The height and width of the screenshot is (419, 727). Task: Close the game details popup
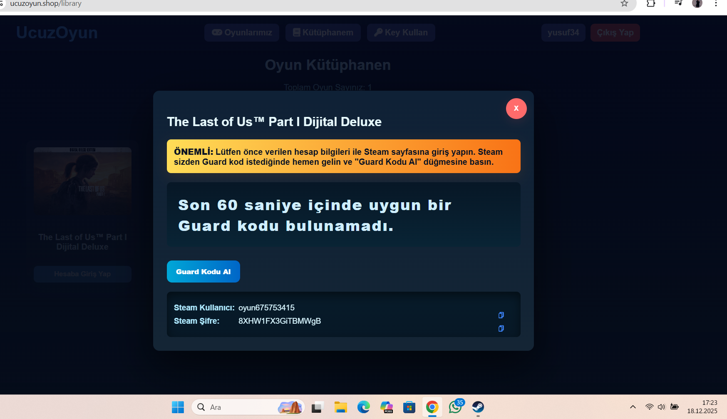click(516, 109)
